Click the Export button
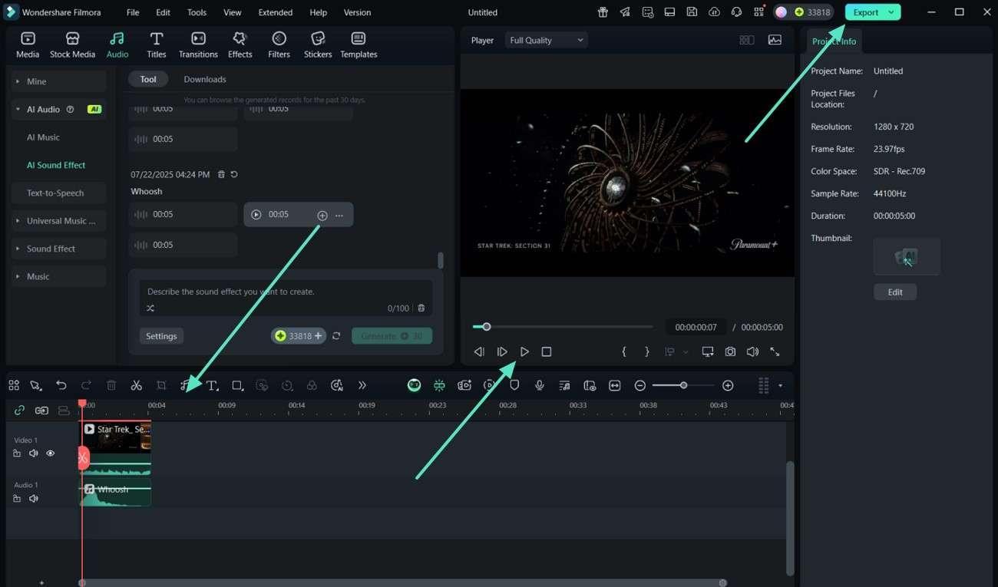 tap(866, 12)
